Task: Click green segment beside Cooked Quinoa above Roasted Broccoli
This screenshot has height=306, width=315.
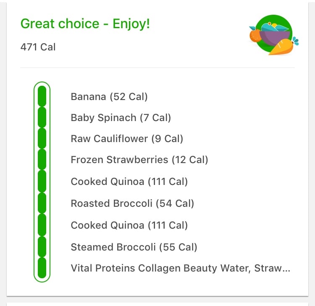Action: [x=42, y=181]
